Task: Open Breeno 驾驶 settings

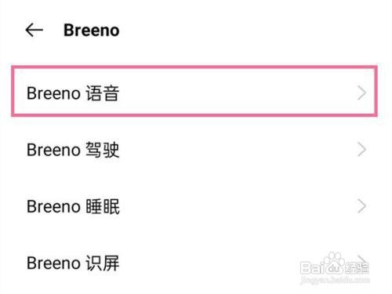Action: [196, 150]
